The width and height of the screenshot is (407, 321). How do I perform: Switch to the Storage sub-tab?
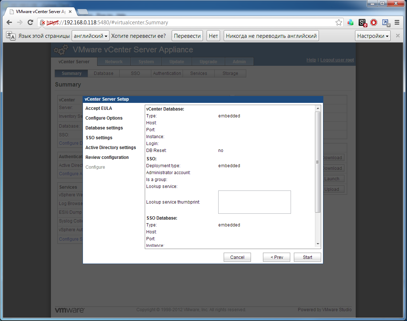pyautogui.click(x=230, y=73)
